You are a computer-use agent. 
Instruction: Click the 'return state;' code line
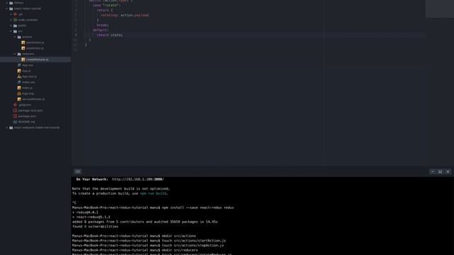(110, 35)
